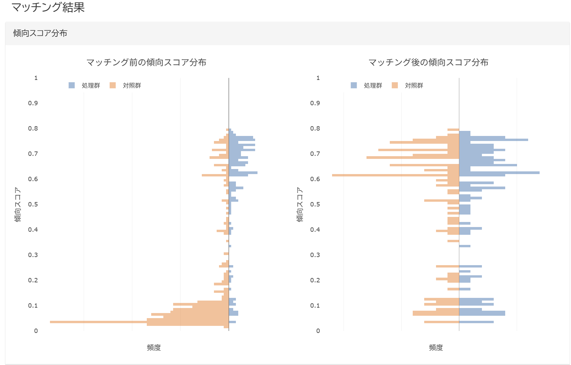
Task: Click blue 処理群 legend swatch in left chart
Action: point(72,85)
